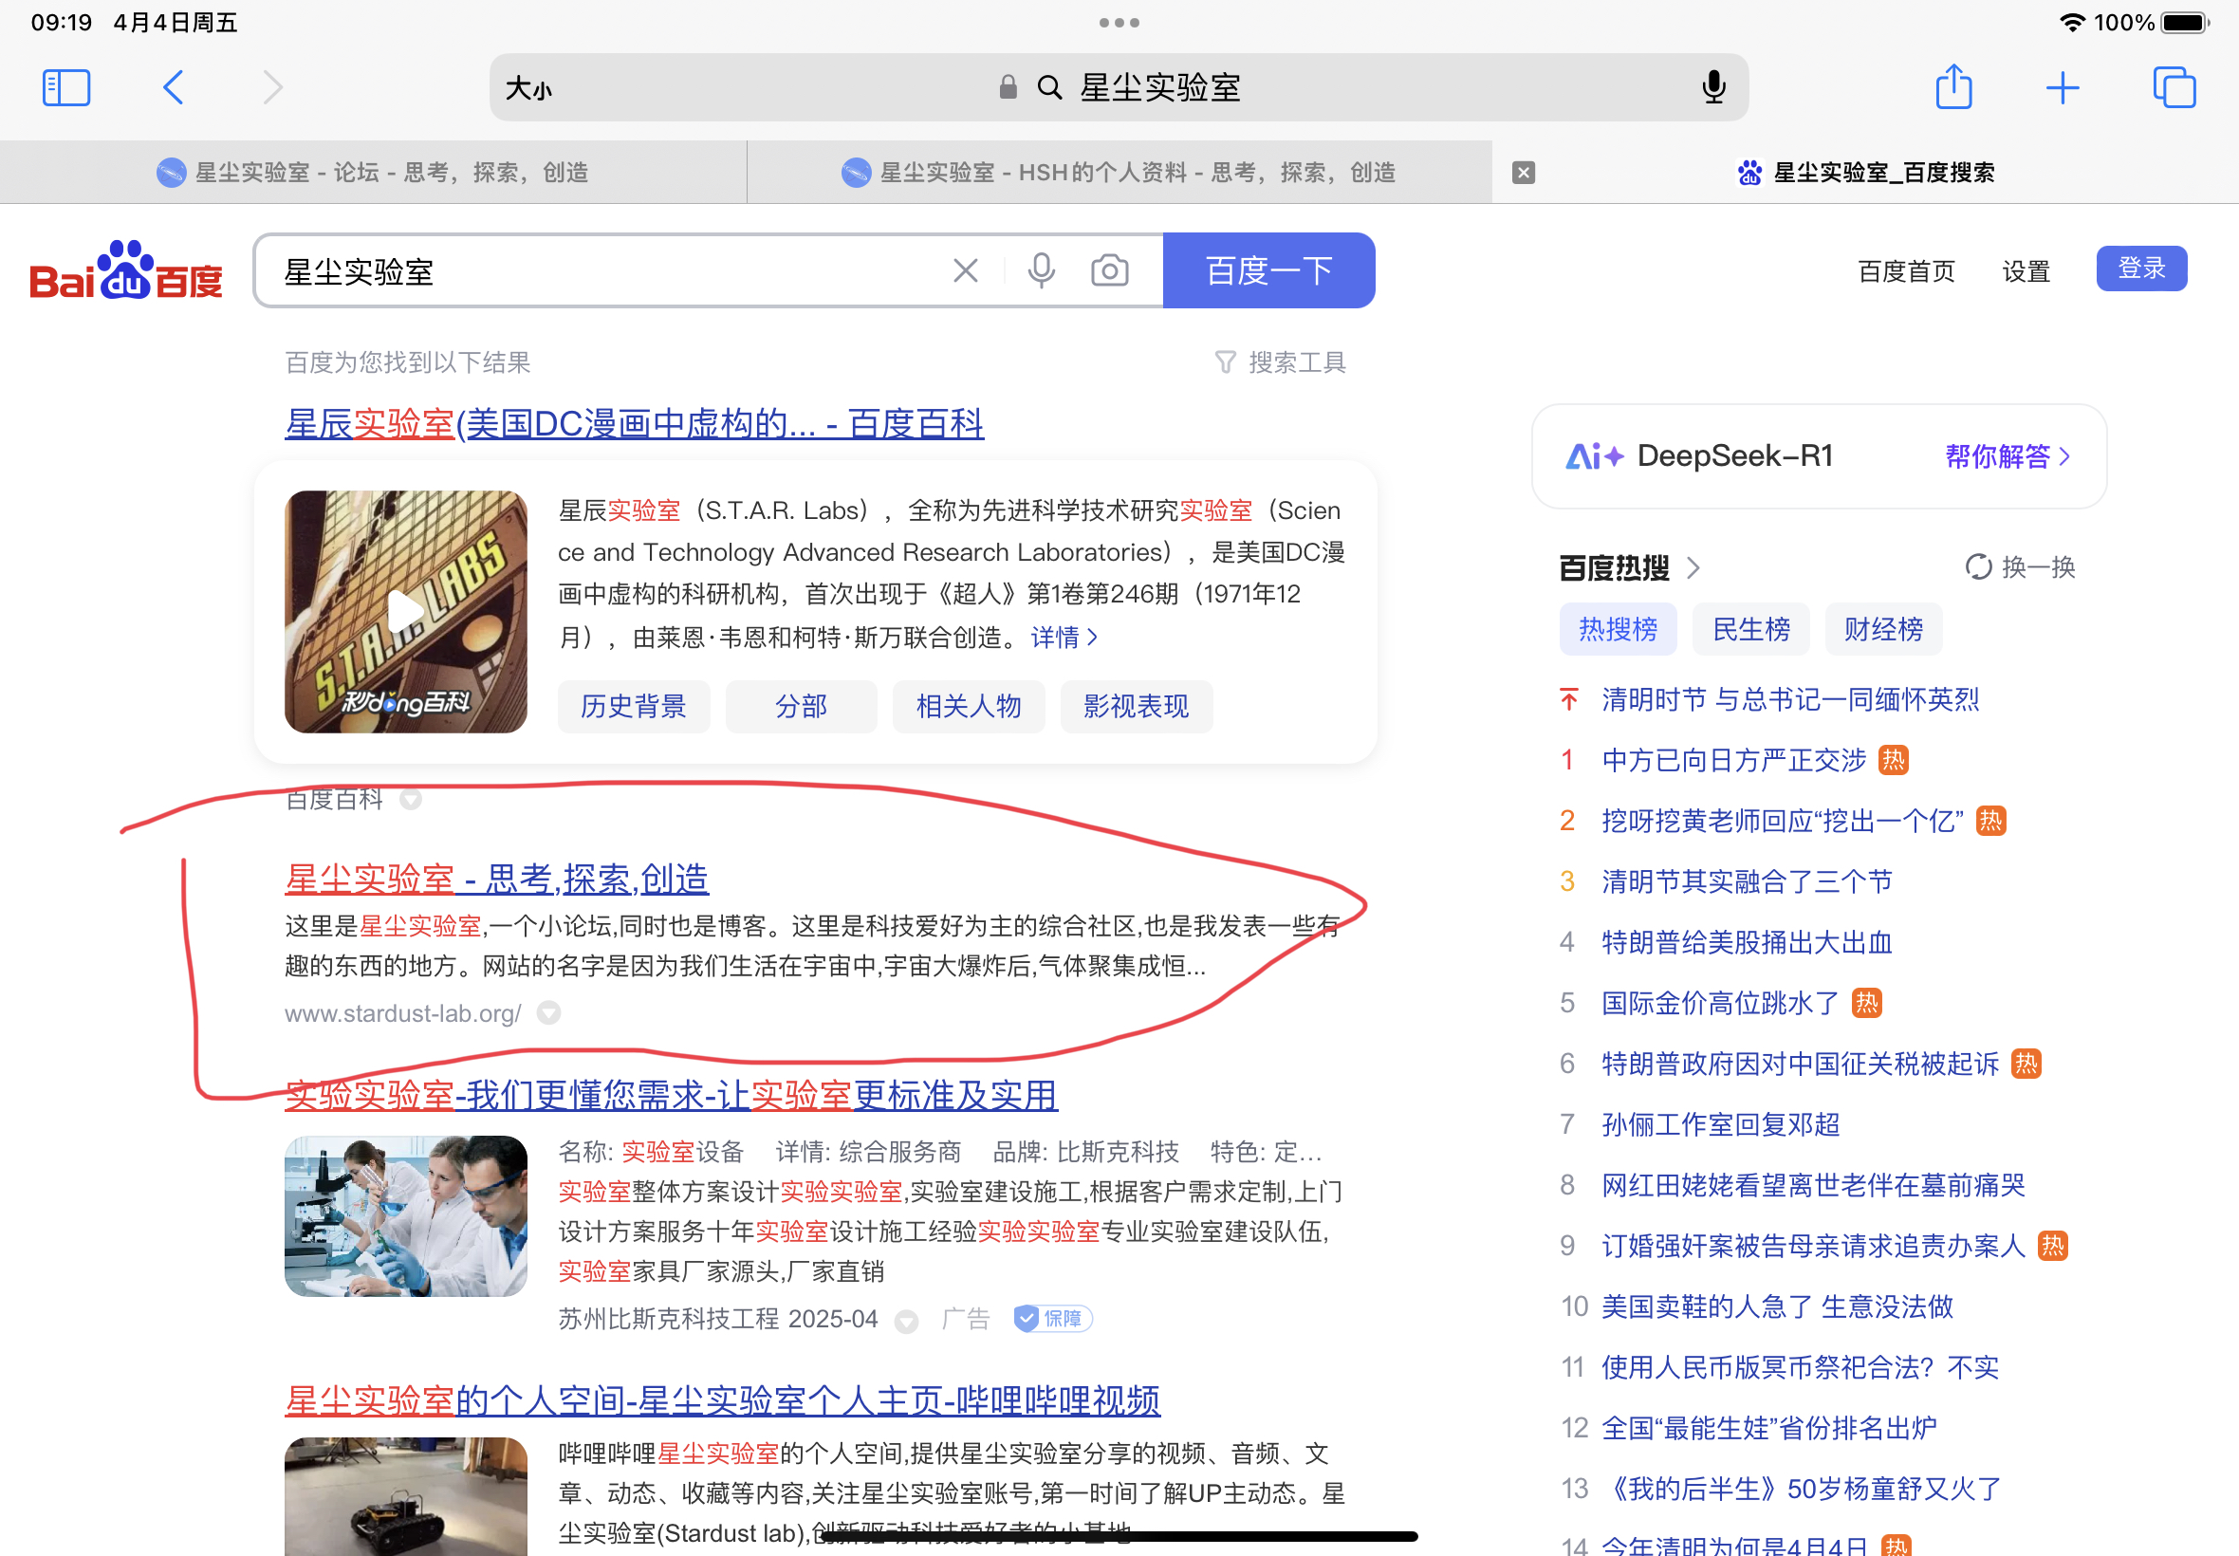Image resolution: width=2239 pixels, height=1556 pixels.
Task: Start voice search in Baidu search box
Action: 1041,270
